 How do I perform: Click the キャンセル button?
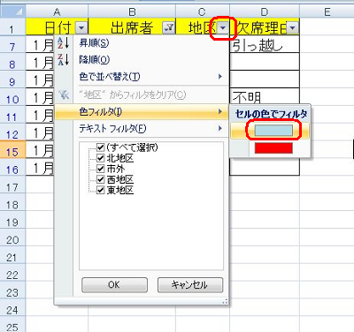point(190,284)
